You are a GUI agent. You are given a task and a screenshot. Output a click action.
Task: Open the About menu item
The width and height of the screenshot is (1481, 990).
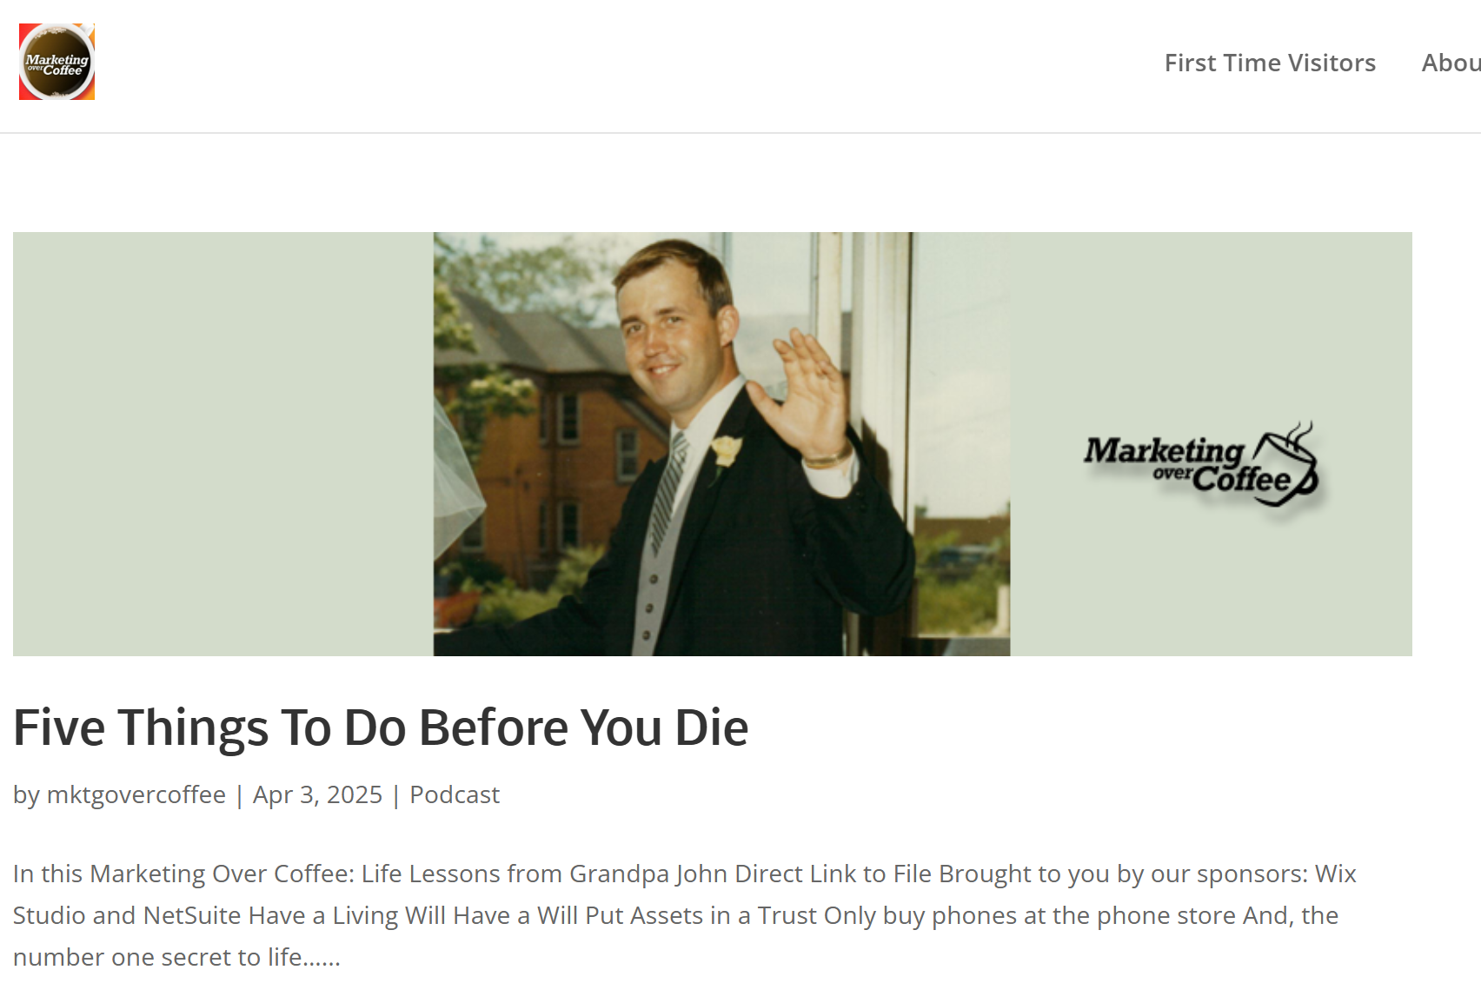[x=1451, y=63]
